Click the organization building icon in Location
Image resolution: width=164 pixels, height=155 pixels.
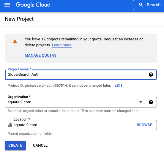(10, 125)
